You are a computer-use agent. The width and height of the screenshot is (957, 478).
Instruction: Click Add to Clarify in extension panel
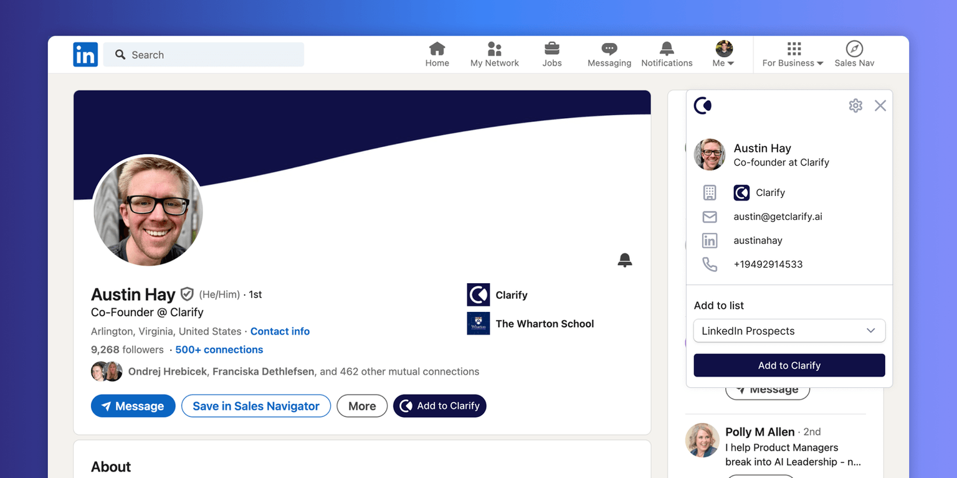click(x=789, y=365)
